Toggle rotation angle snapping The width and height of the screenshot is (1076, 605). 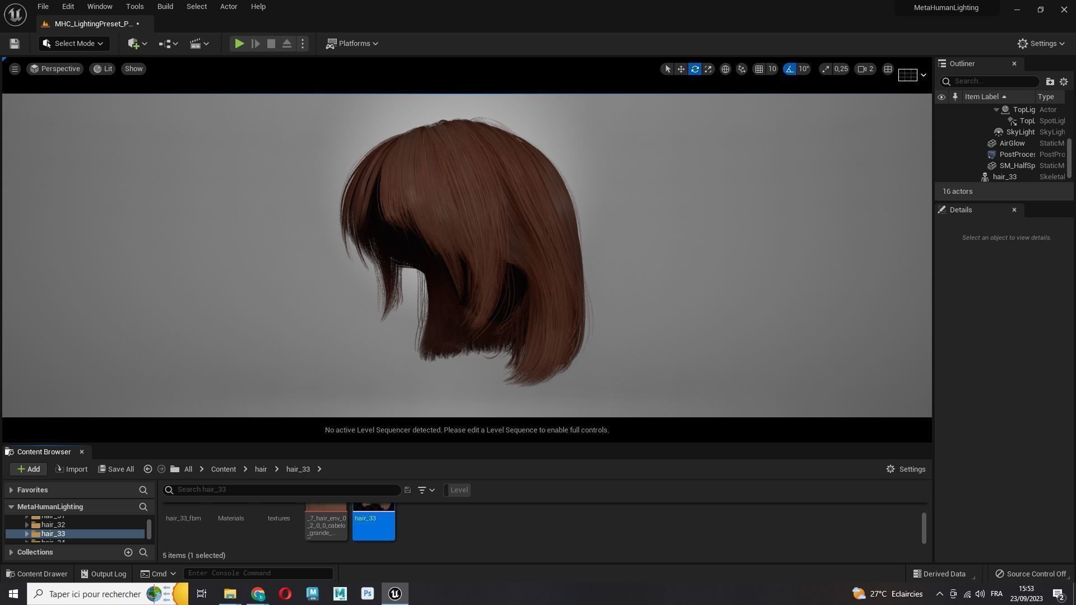790,69
